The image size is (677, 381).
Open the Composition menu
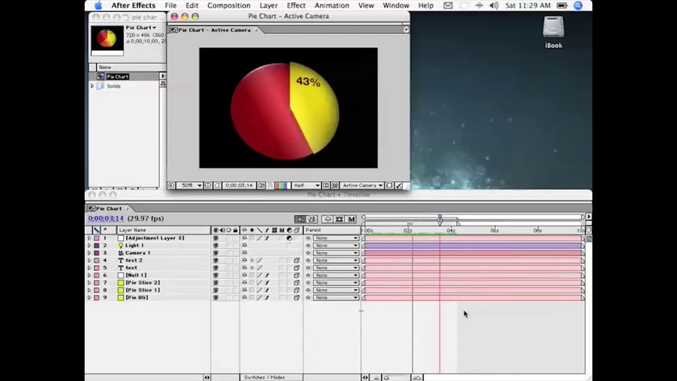coord(229,5)
